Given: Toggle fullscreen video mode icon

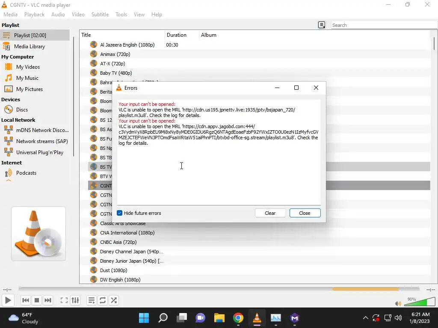Looking at the screenshot, I should 64,300.
